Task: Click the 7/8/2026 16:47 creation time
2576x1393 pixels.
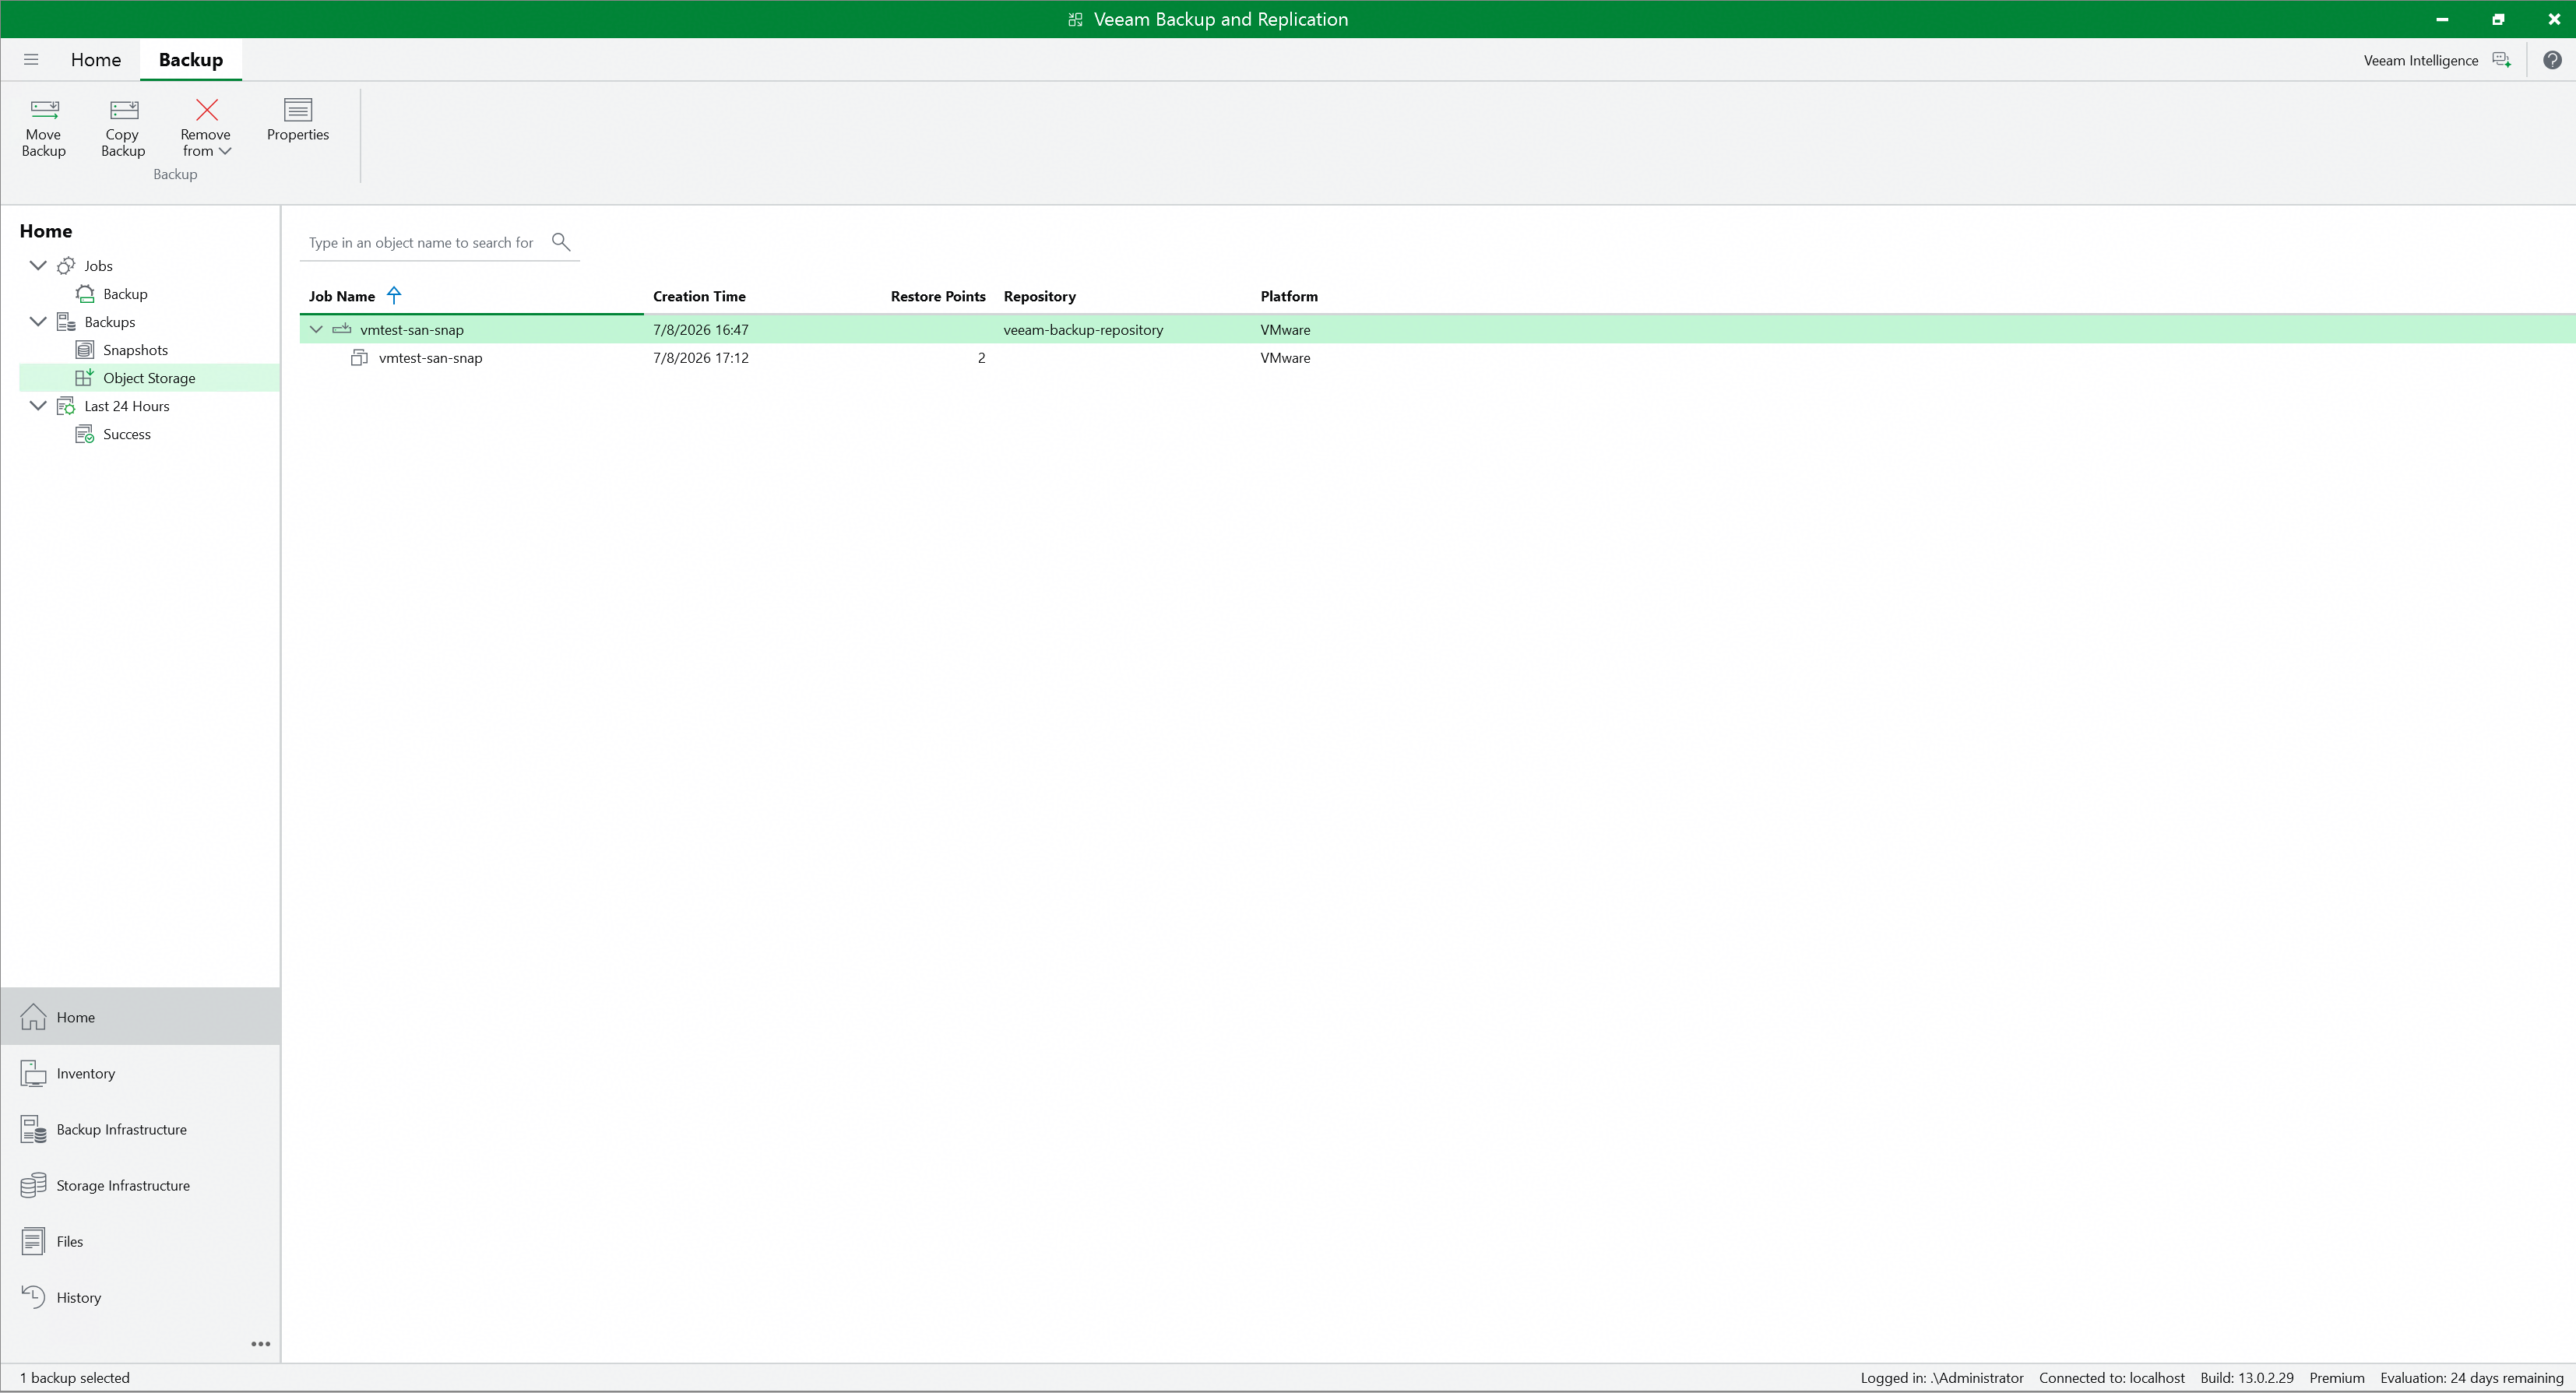Action: pyautogui.click(x=700, y=329)
